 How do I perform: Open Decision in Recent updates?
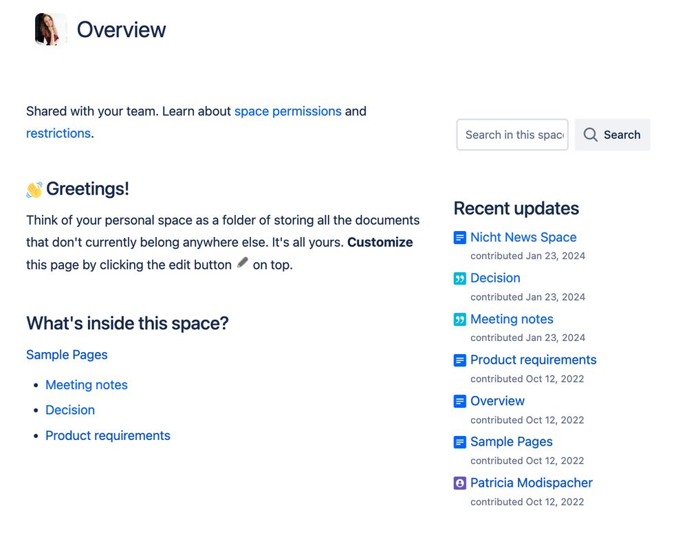point(495,278)
